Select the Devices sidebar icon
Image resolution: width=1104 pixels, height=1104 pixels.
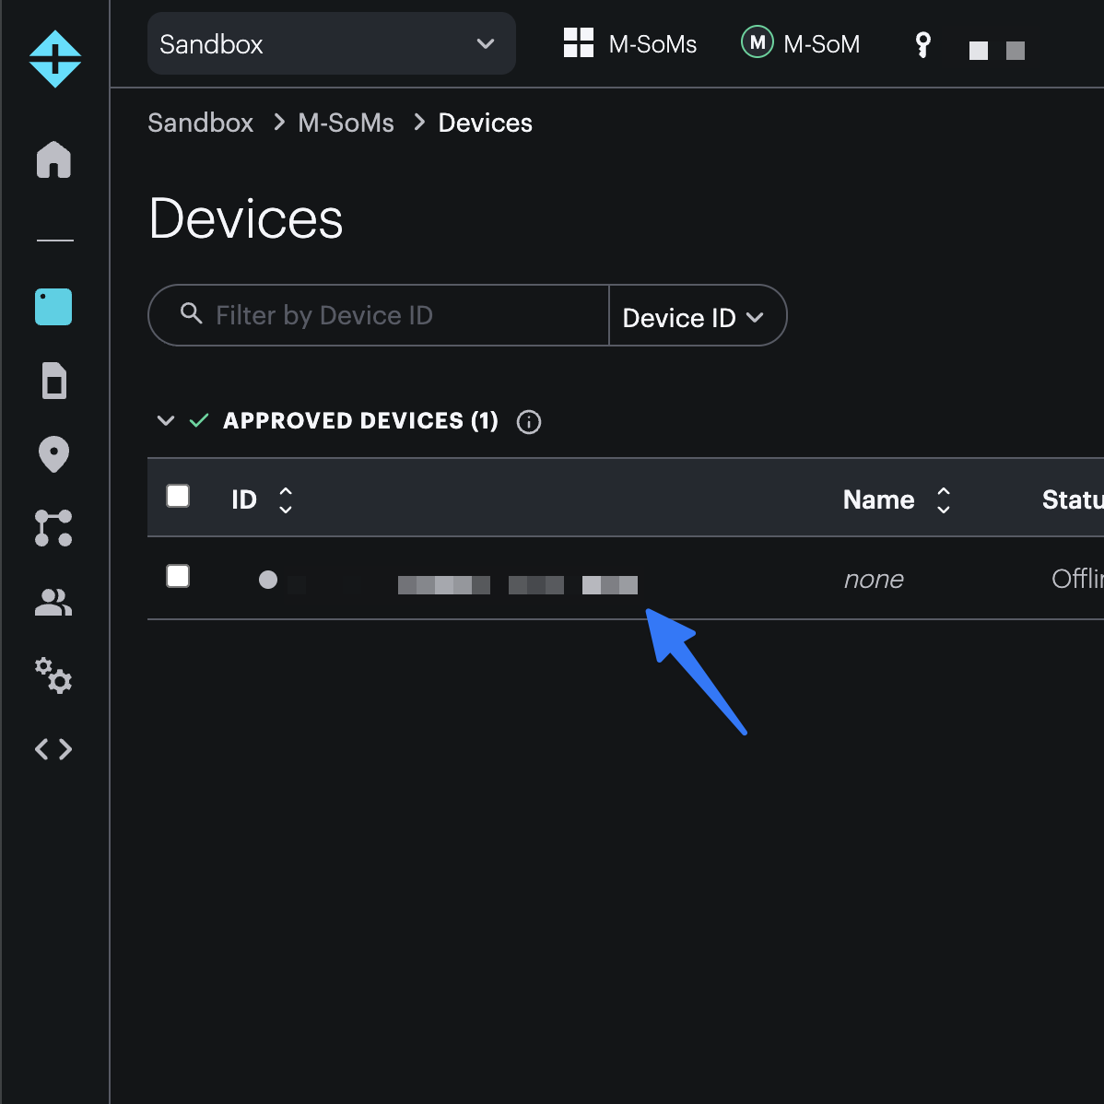point(53,307)
